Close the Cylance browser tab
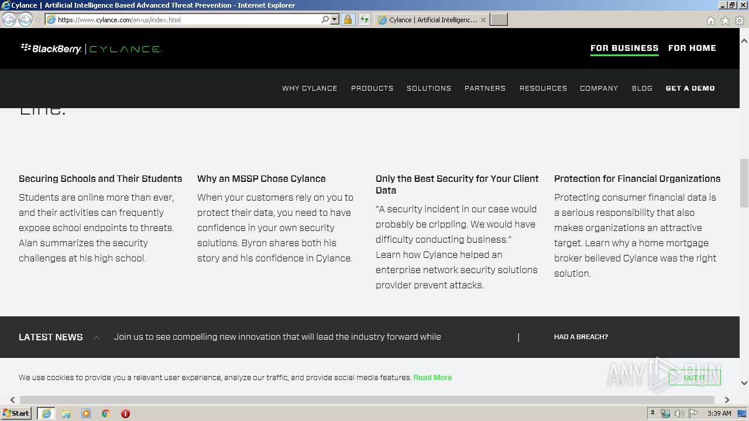749x421 pixels. pyautogui.click(x=483, y=20)
